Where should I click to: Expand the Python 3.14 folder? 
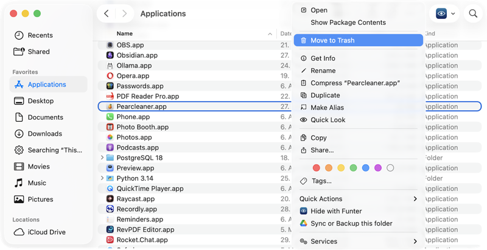[102, 178]
